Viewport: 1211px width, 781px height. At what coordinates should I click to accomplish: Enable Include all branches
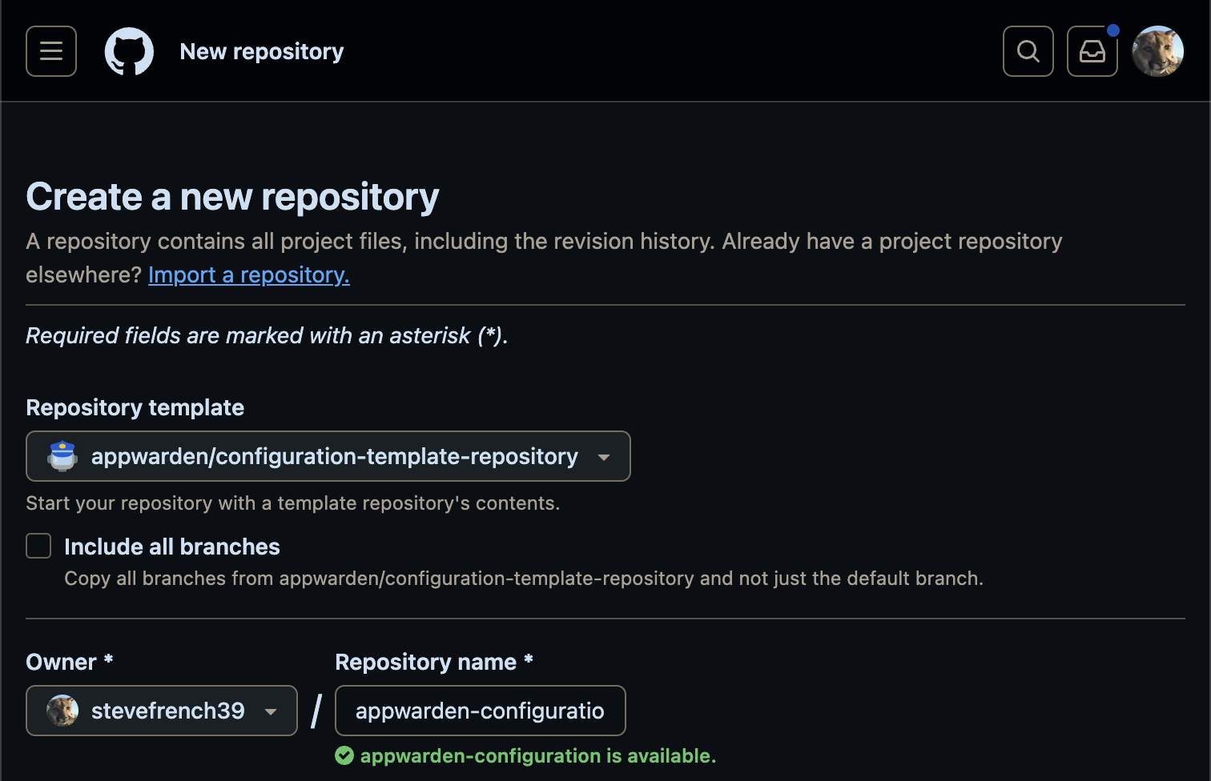[38, 545]
